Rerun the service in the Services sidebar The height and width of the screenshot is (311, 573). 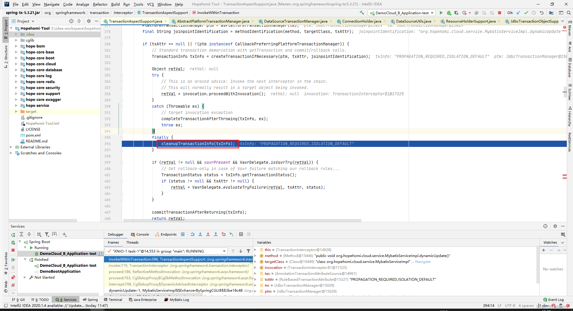(x=13, y=235)
